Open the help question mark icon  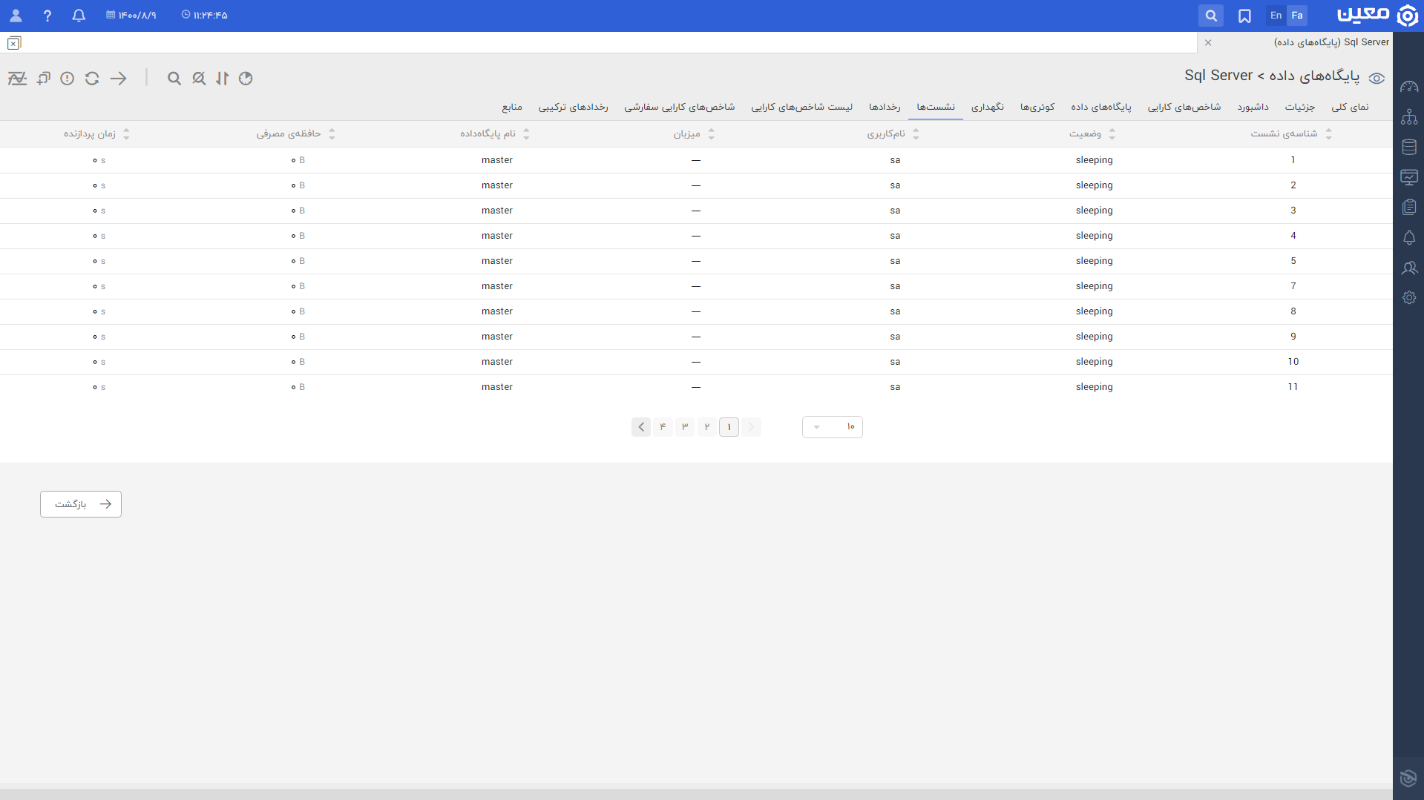[47, 16]
